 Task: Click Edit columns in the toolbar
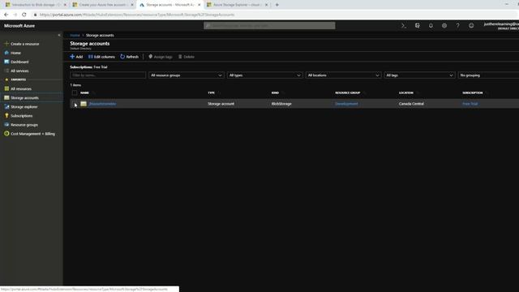point(101,57)
